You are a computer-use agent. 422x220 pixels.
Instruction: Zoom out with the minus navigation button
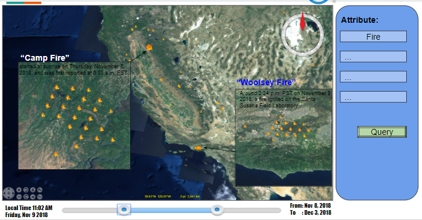click(x=19, y=197)
